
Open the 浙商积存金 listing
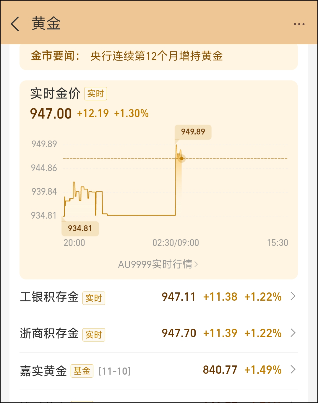pos(159,334)
